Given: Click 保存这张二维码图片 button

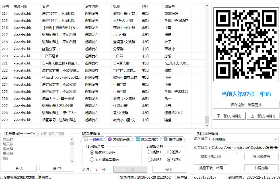Looking at the screenshot, I should click(x=246, y=105).
